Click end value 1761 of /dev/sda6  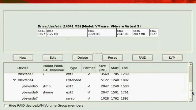point(125,92)
